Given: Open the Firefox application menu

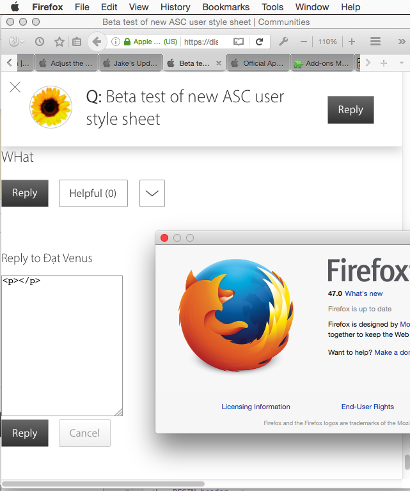Looking at the screenshot, I should pyautogui.click(x=47, y=7).
